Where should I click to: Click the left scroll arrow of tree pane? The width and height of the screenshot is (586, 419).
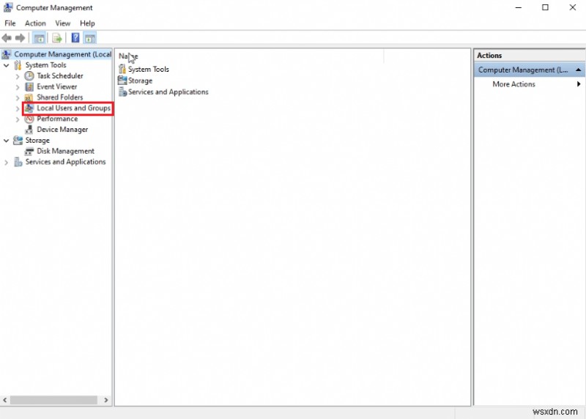click(5, 400)
